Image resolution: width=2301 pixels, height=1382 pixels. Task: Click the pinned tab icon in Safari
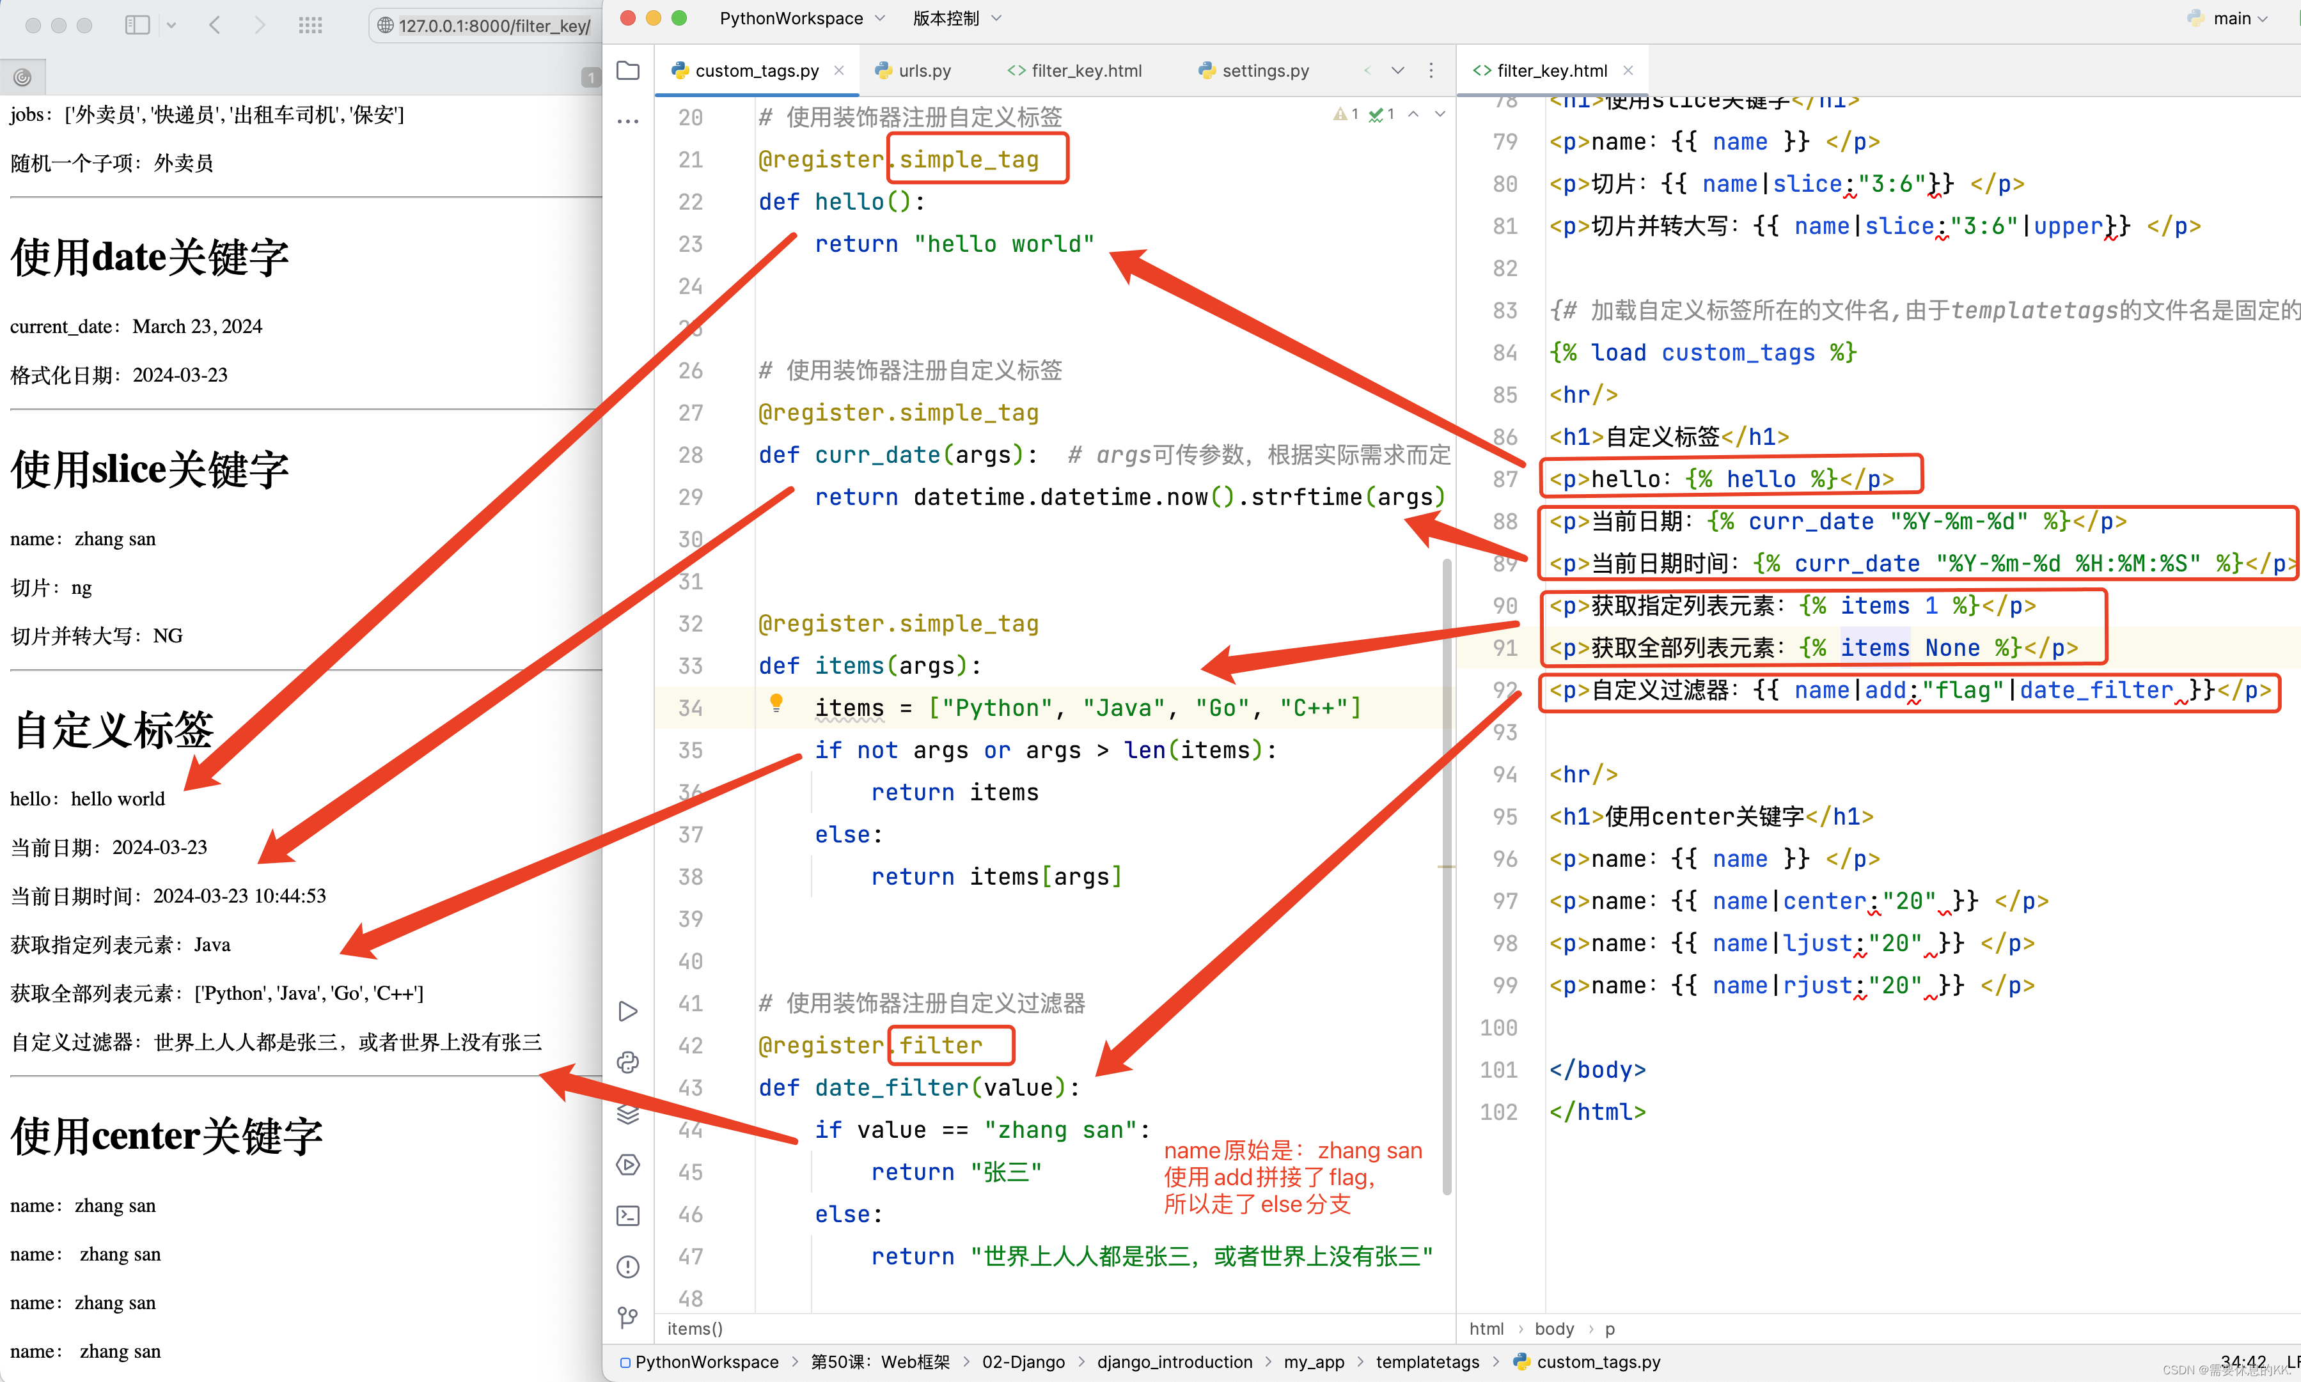(22, 77)
